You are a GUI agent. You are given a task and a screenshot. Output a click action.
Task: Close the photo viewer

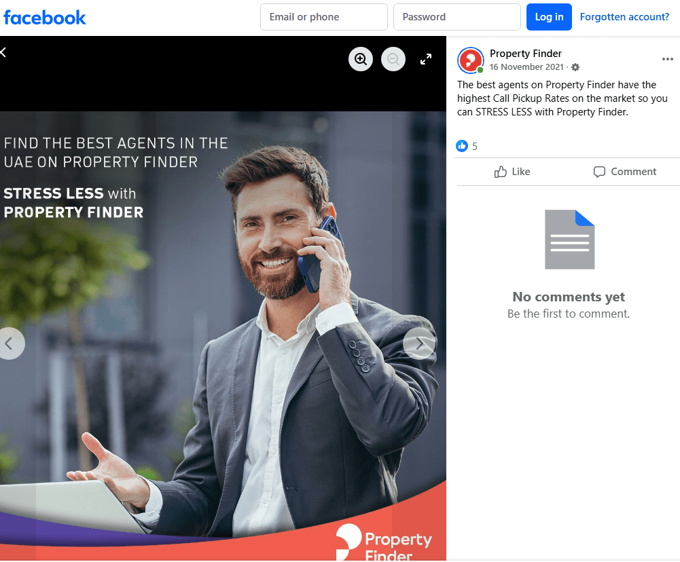coord(3,52)
